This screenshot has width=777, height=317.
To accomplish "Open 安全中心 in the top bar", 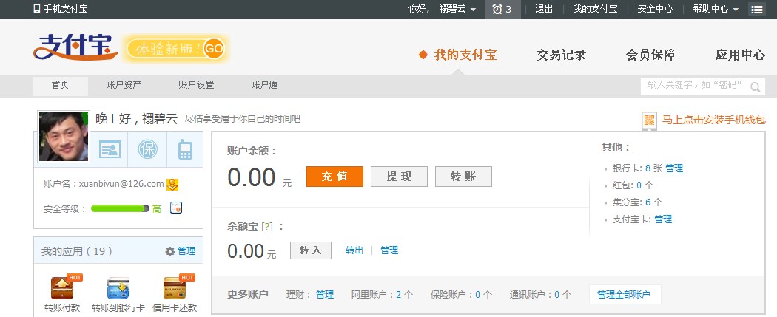I will (x=655, y=9).
